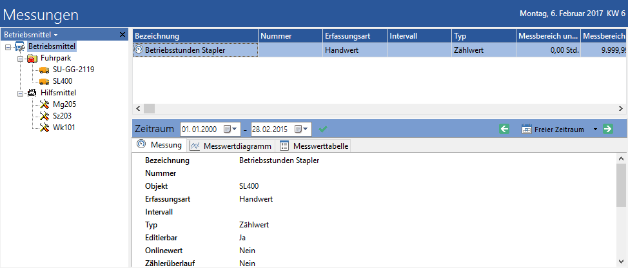628x268 pixels.
Task: Close the Betriebsmittel side panel
Action: [123, 35]
